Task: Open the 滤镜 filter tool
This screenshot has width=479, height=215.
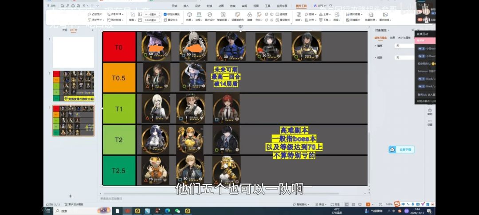Action: pyautogui.click(x=250, y=17)
